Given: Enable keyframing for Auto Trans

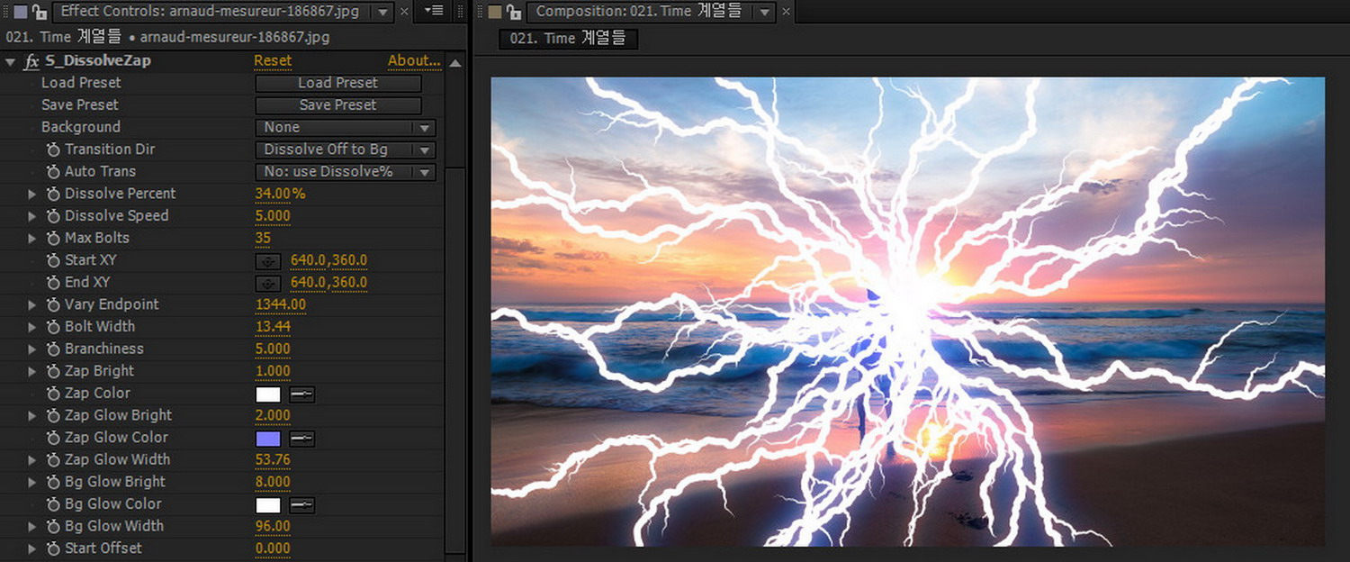Looking at the screenshot, I should point(53,171).
